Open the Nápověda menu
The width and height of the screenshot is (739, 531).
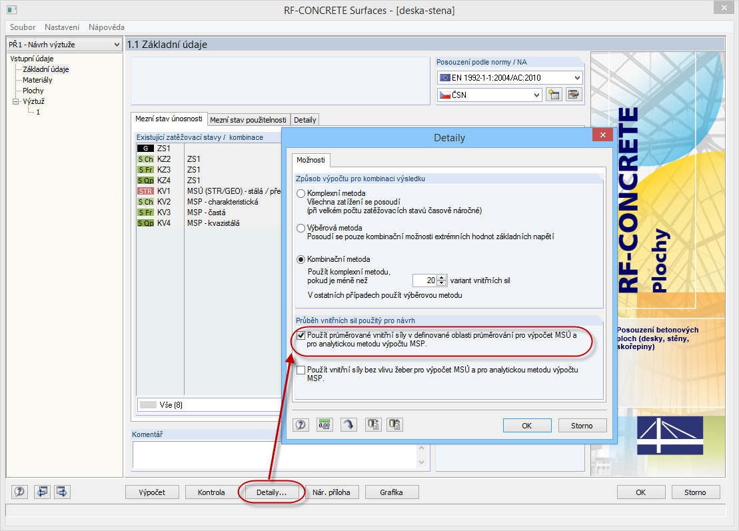(107, 27)
